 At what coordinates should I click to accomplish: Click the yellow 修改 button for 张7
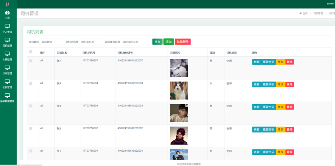pos(280,62)
